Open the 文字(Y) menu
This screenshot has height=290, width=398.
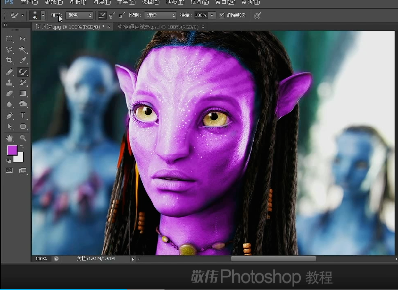[126, 2]
